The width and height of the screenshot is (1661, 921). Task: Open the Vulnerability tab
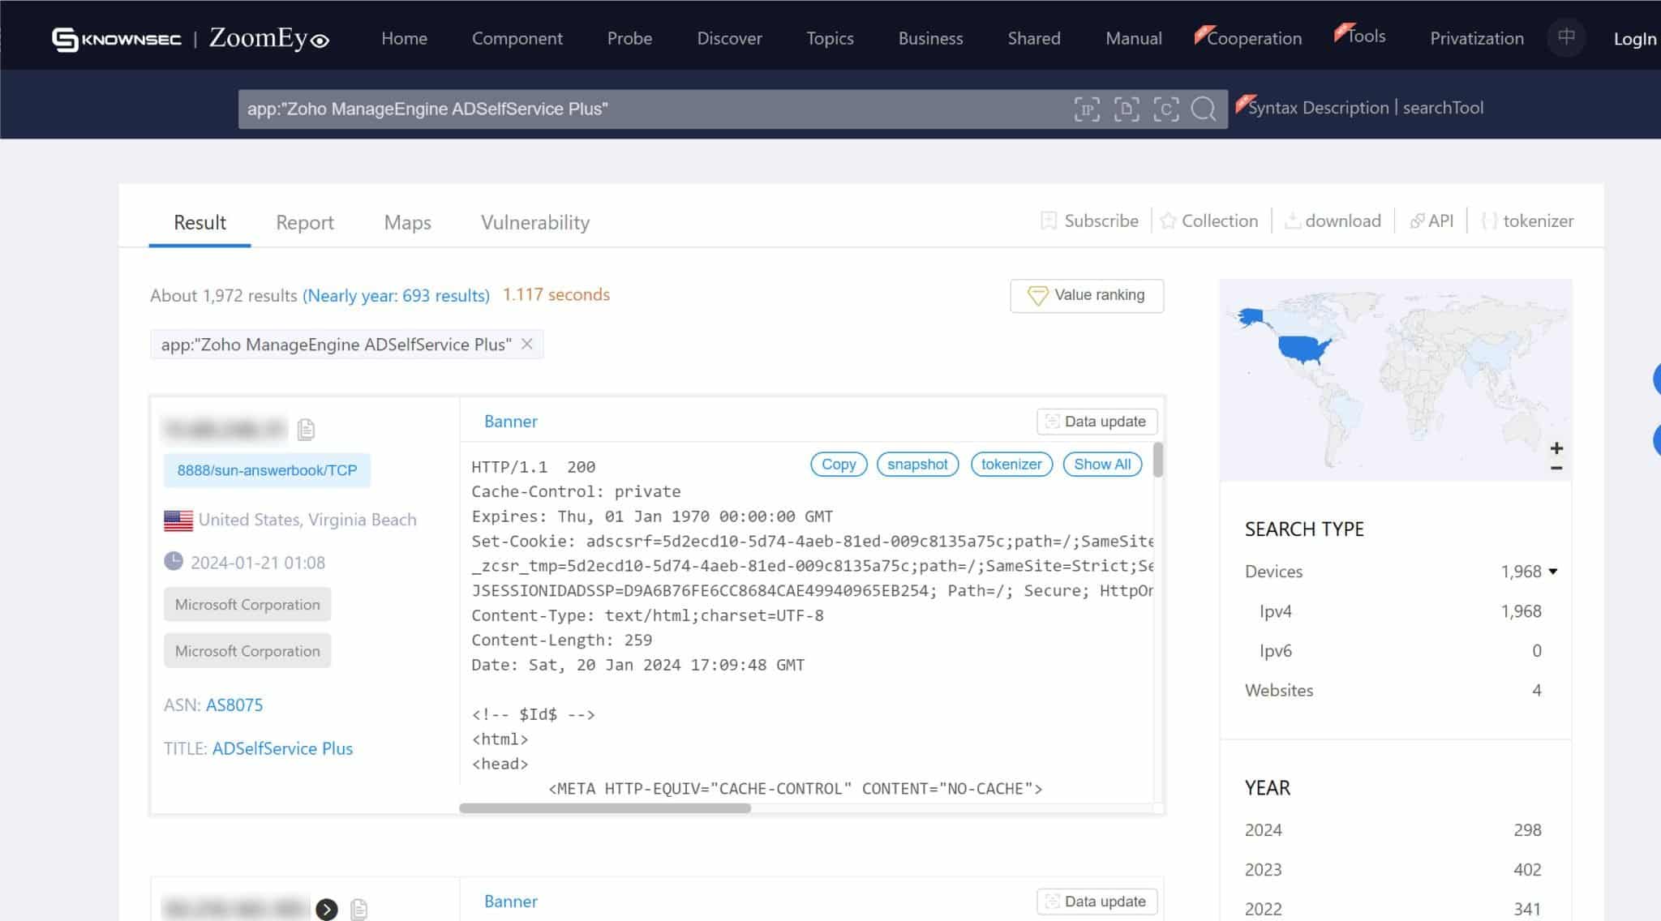click(x=534, y=222)
